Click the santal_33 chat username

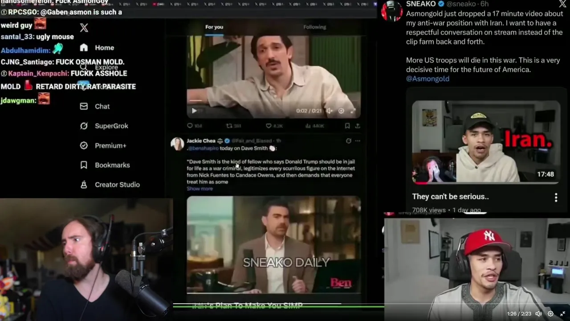pyautogui.click(x=16, y=37)
